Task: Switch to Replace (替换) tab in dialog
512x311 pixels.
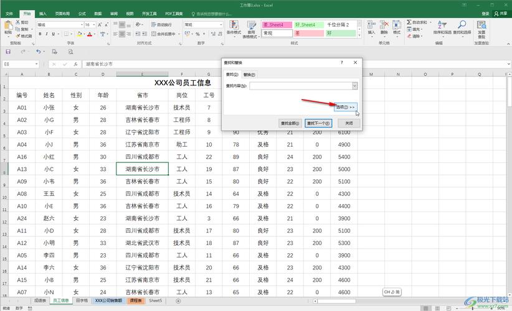Action: (x=249, y=75)
